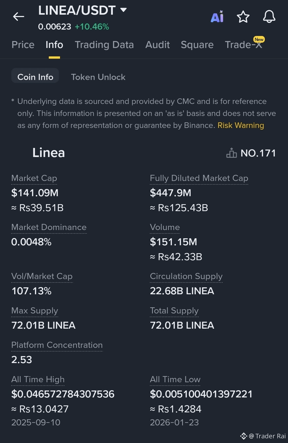Image resolution: width=288 pixels, height=443 pixels.
Task: Tap the Platform Concentration label
Action: (x=57, y=345)
